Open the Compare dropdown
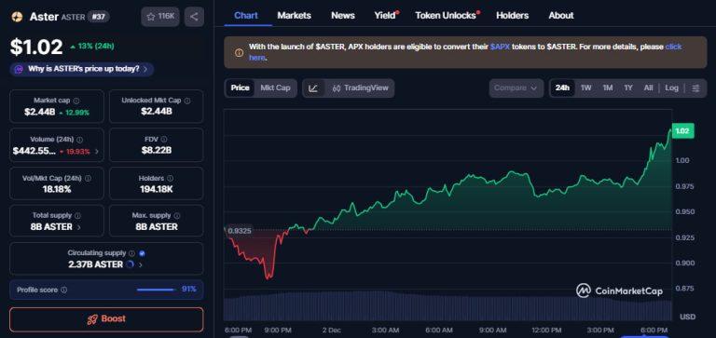The height and width of the screenshot is (338, 716). 516,88
